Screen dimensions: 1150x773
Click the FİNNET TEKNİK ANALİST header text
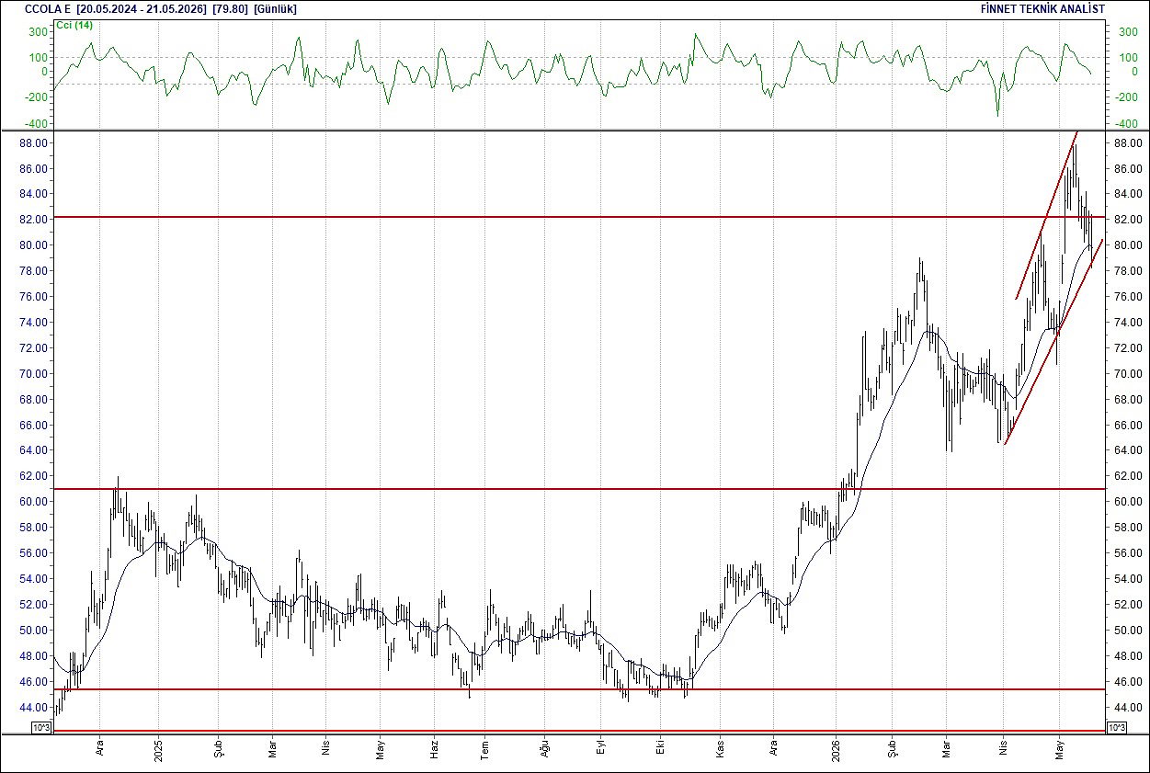point(1043,8)
